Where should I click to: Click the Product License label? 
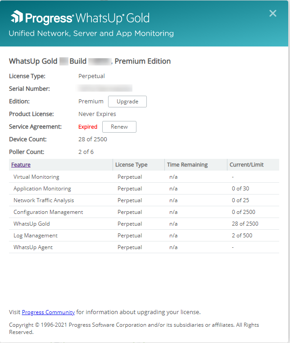[x=32, y=114]
